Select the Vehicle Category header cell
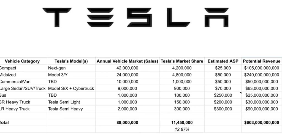The width and height of the screenshot is (282, 136). (22, 61)
